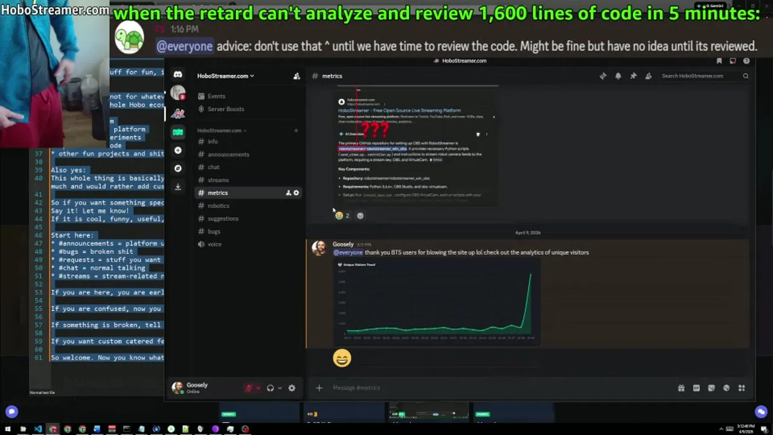This screenshot has height=435, width=773.
Task: Open the Windows Start button
Action: pyautogui.click(x=8, y=429)
